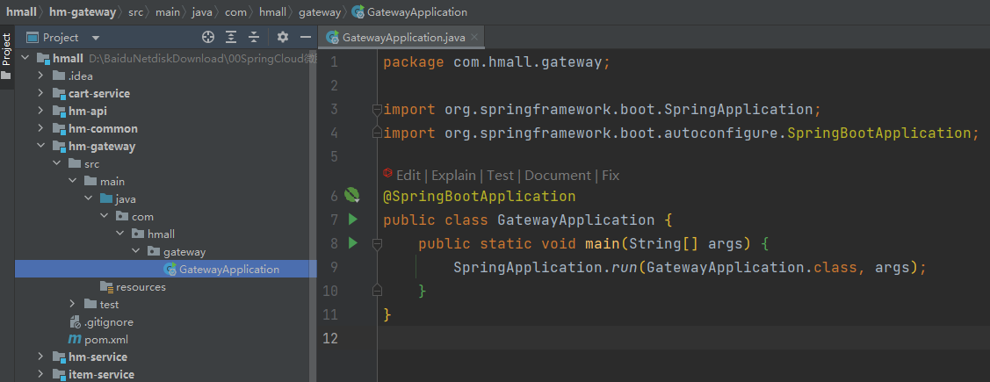Collapse the hm-gateway module
The image size is (990, 382).
40,147
